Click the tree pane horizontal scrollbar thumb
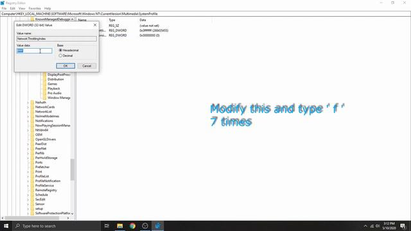411x231 pixels. coord(31,218)
